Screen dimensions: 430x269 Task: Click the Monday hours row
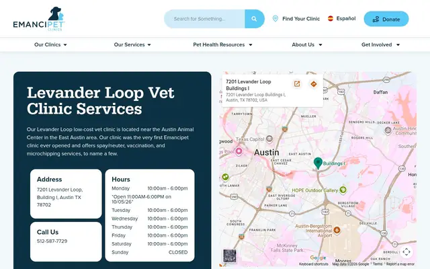[150, 188]
